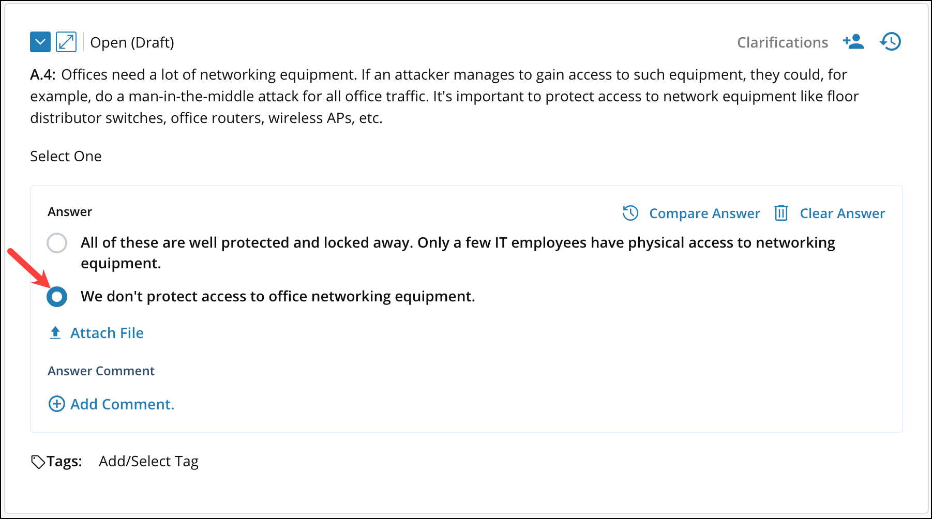Collapse question with blue chevron button
Viewport: 932px width, 519px height.
tap(40, 42)
